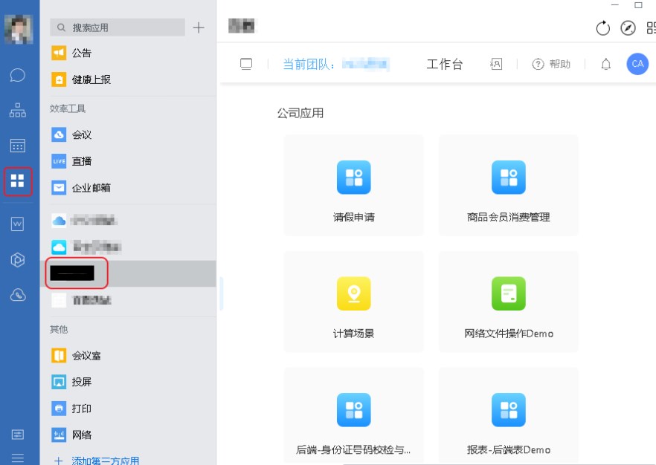Switch to the 工作台 tab
This screenshot has width=656, height=465.
click(444, 65)
